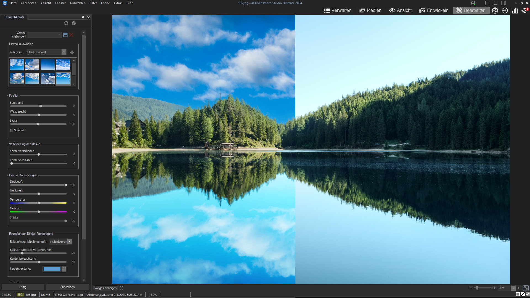
Task: Open the Beleuchtung-Mischmethode Multiplizierer dropdown
Action: [x=70, y=242]
